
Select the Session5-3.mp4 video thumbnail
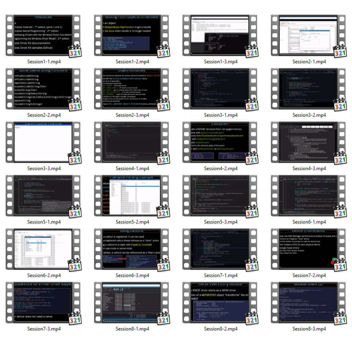220,196
